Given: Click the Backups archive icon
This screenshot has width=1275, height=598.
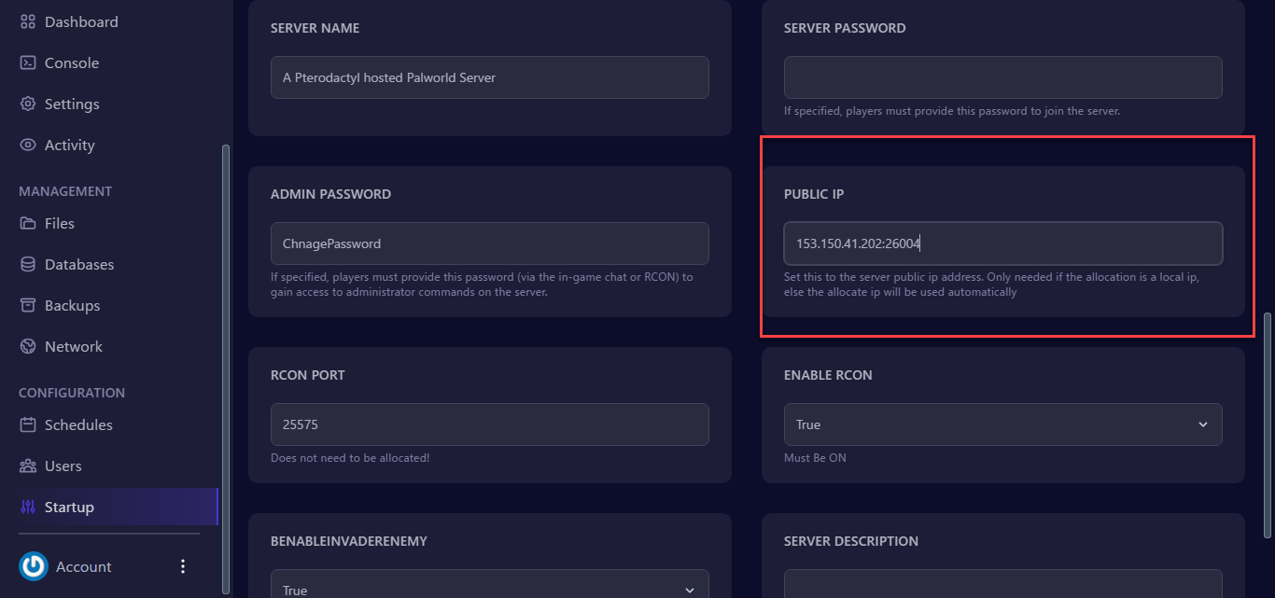Looking at the screenshot, I should [28, 305].
